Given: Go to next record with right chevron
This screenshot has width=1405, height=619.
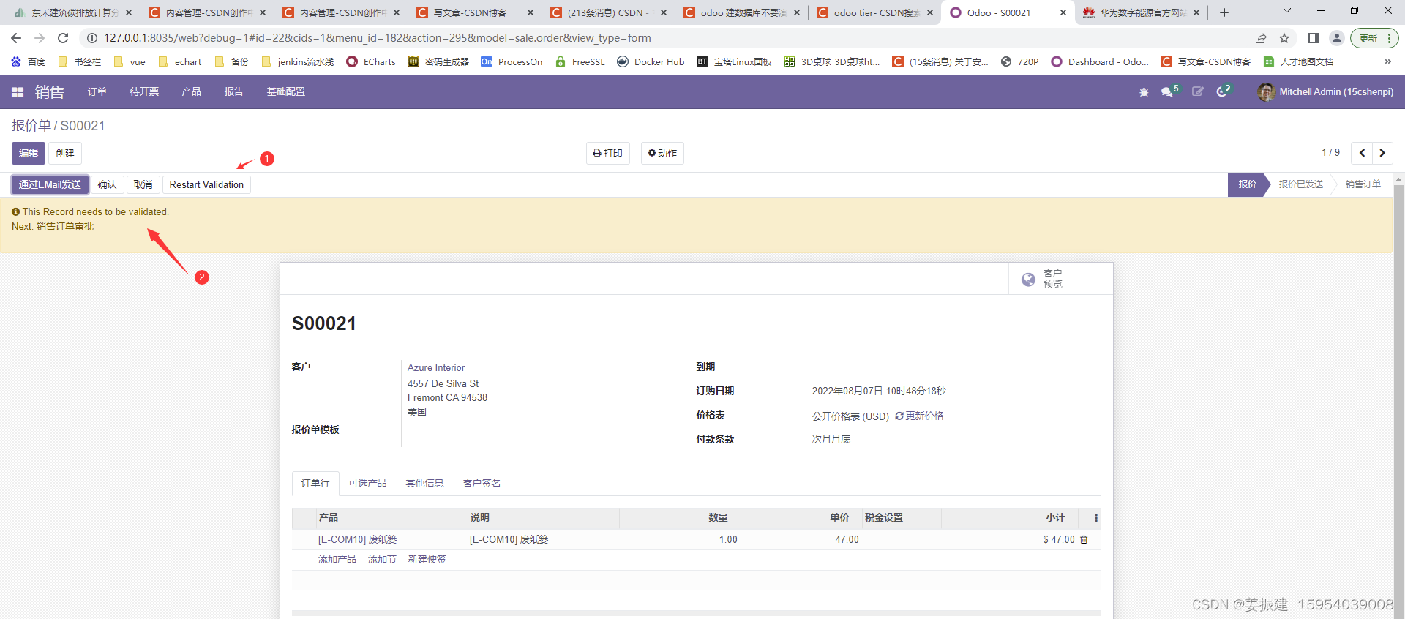Looking at the screenshot, I should [x=1382, y=153].
